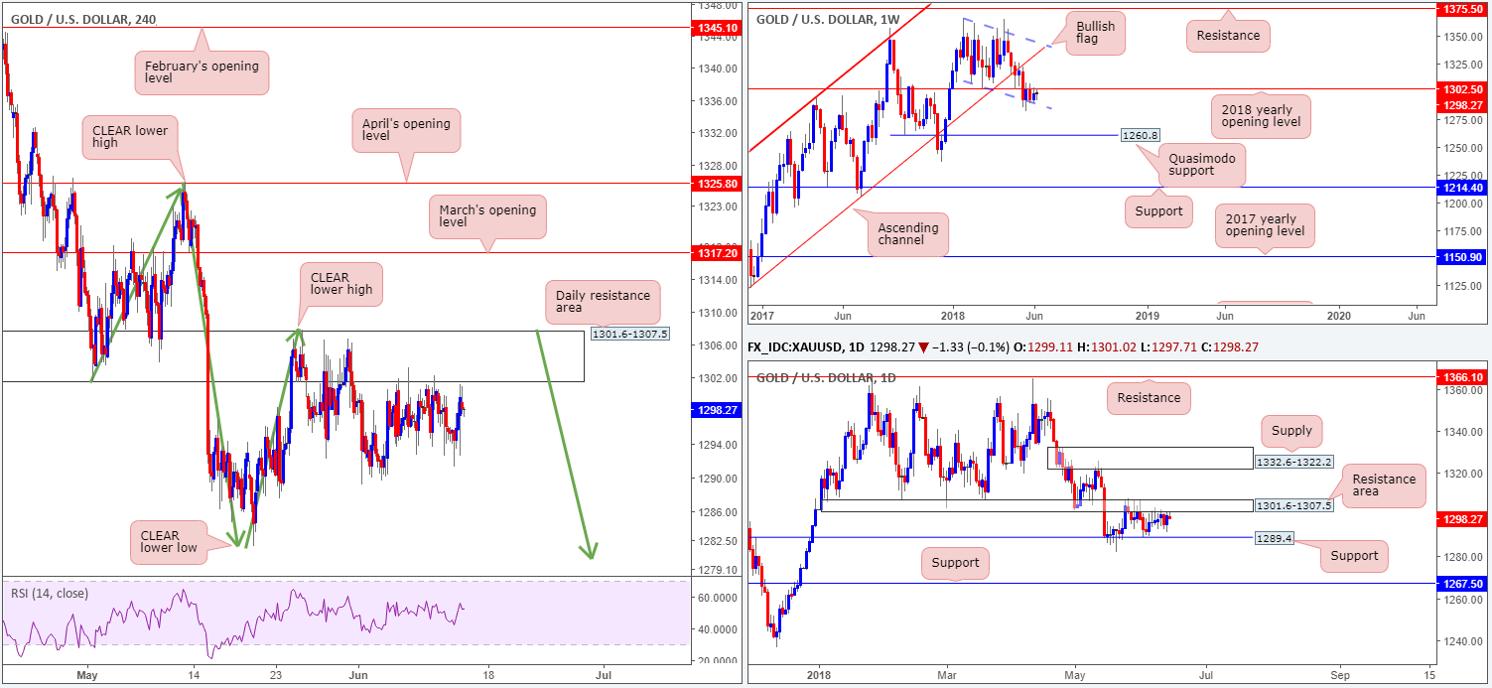Image resolution: width=1492 pixels, height=688 pixels.
Task: Click the "Bullish flag" callout on weekly chart
Action: (1094, 36)
